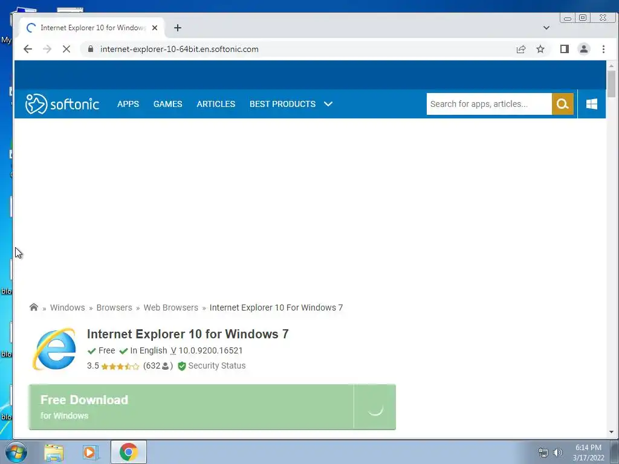This screenshot has width=619, height=464.
Task: Click Internet Explorer 10 For Windows 7 breadcrumb
Action: [276, 308]
